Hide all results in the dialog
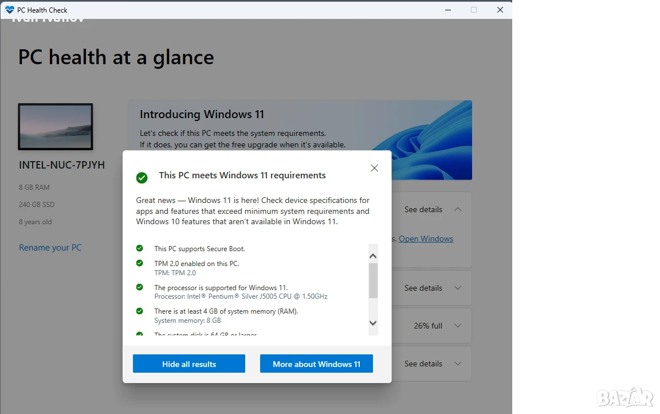 coord(189,364)
